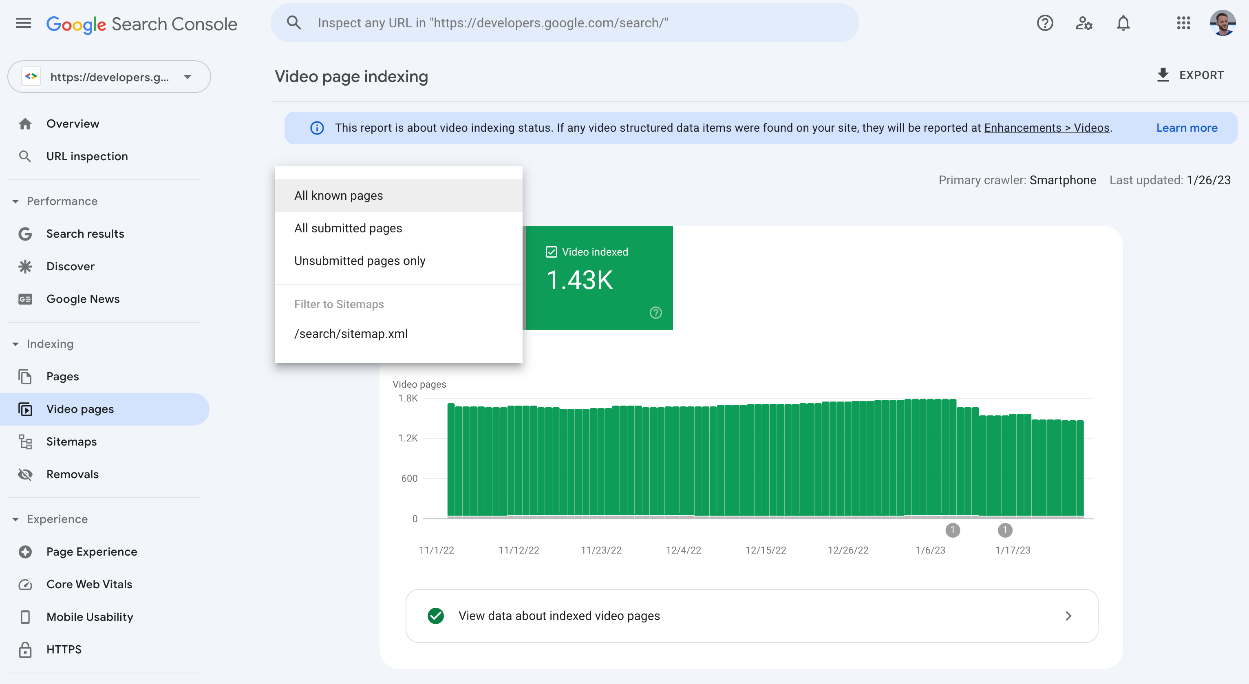Click Learn more link in info banner
Viewport: 1249px width, 684px height.
click(1187, 127)
